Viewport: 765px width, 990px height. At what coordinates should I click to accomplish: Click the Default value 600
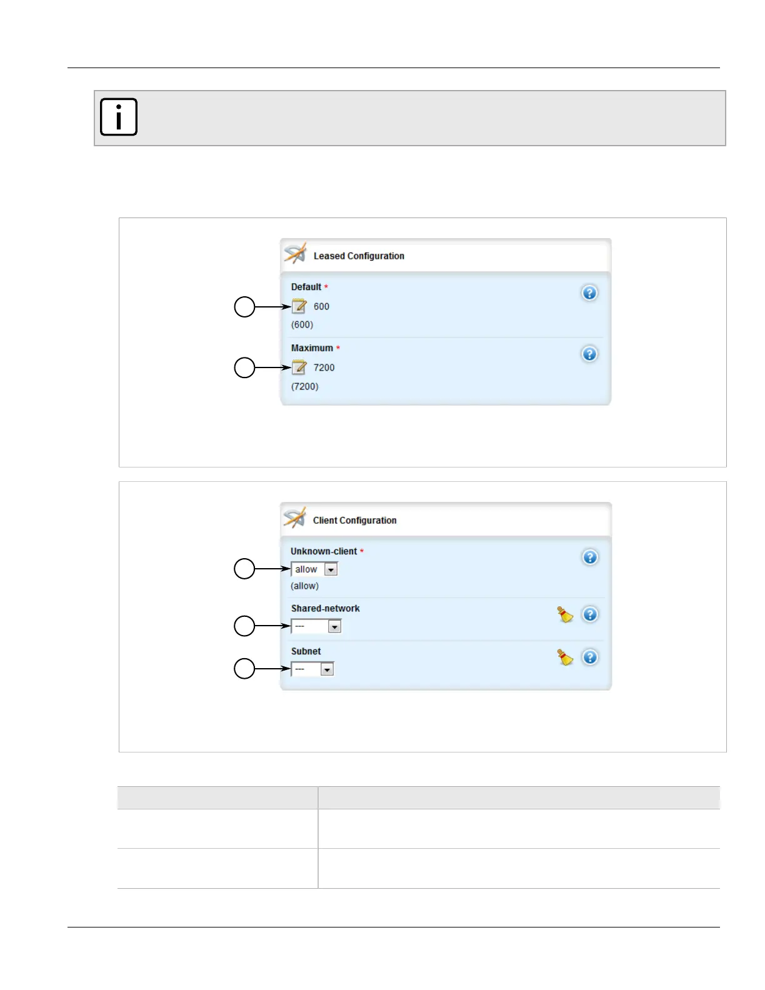[321, 307]
